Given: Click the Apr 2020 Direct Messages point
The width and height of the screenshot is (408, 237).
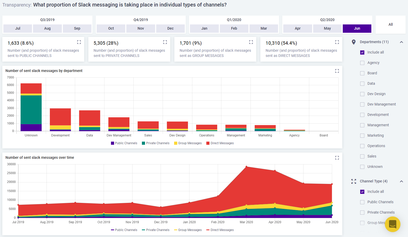Looking at the screenshot, I should [x=275, y=171].
